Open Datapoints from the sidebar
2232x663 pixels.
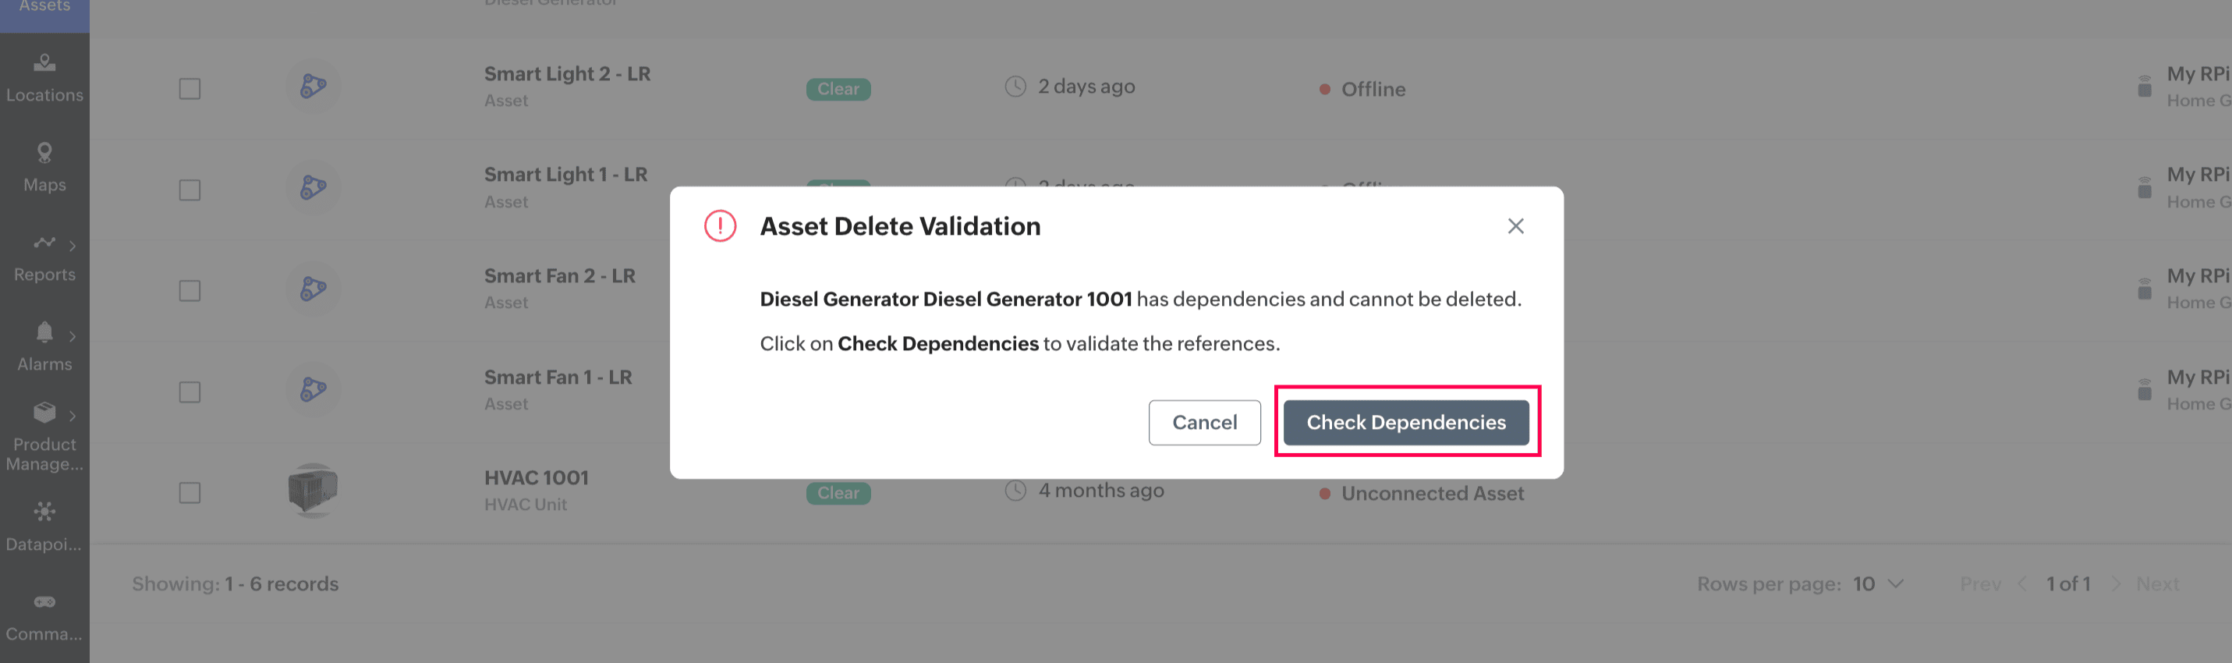[x=44, y=526]
